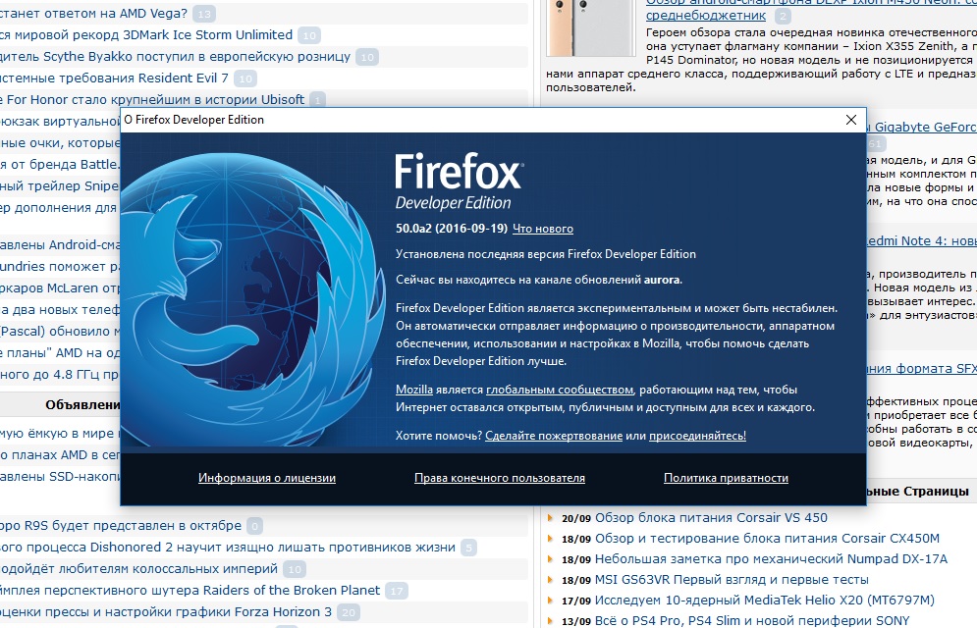The image size is (977, 628).
Task: Click the orange arrow bullet beside Numpad DX-17A
Action: [x=550, y=559]
